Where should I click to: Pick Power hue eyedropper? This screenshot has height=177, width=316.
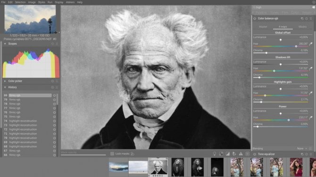[311, 117]
